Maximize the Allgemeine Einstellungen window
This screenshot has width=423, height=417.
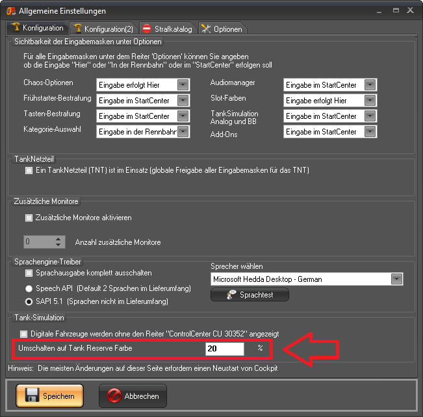tap(396, 10)
